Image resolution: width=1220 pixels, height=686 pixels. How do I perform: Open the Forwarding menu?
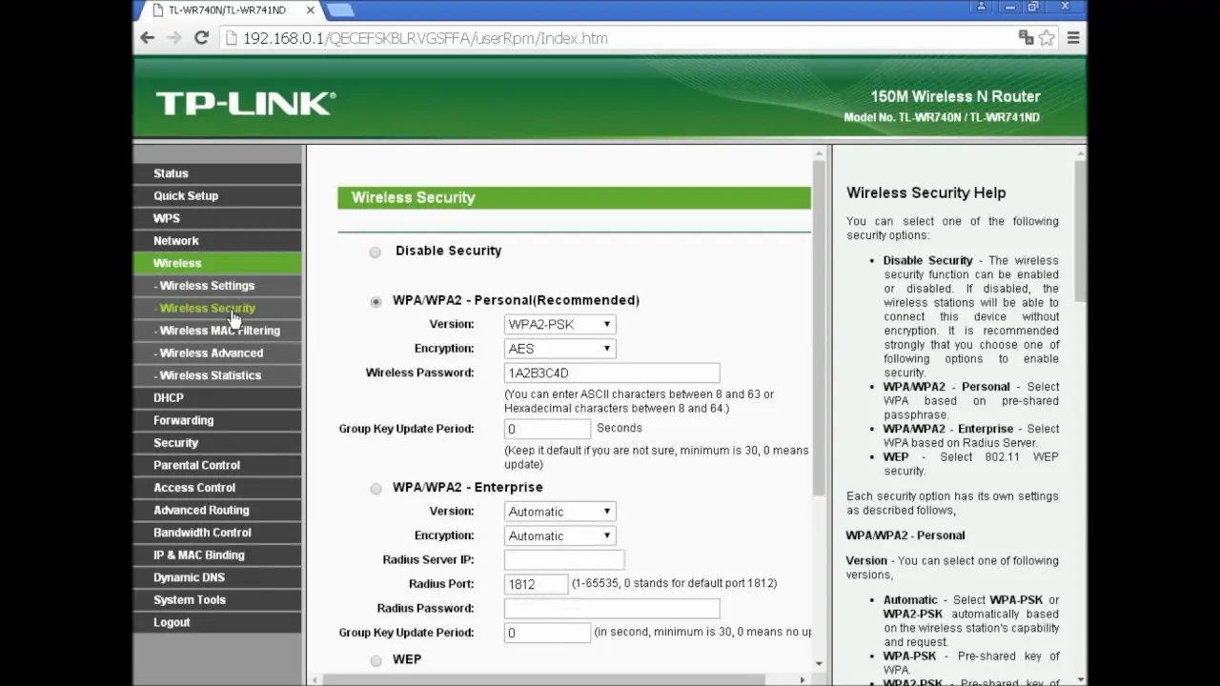(x=217, y=420)
